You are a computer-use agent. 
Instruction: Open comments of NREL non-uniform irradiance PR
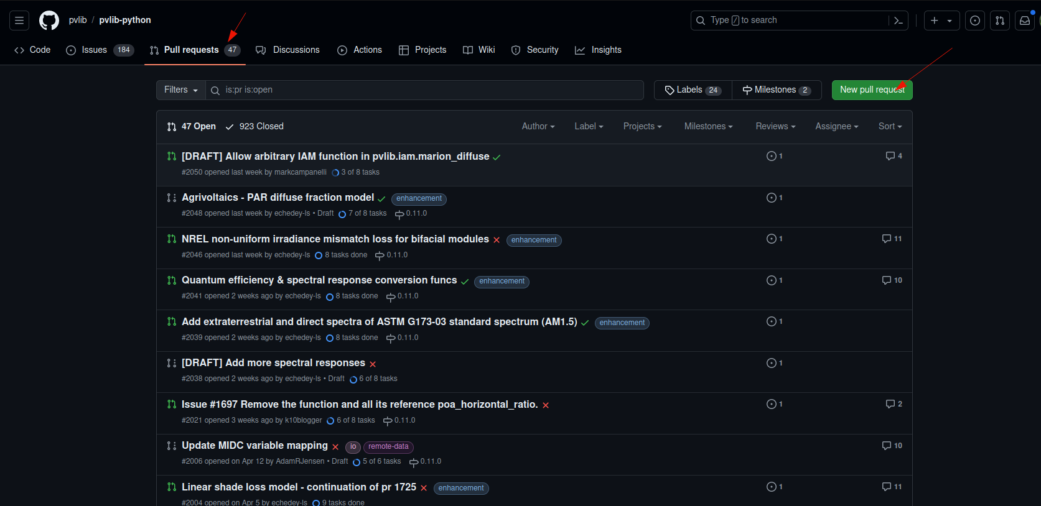(x=892, y=239)
